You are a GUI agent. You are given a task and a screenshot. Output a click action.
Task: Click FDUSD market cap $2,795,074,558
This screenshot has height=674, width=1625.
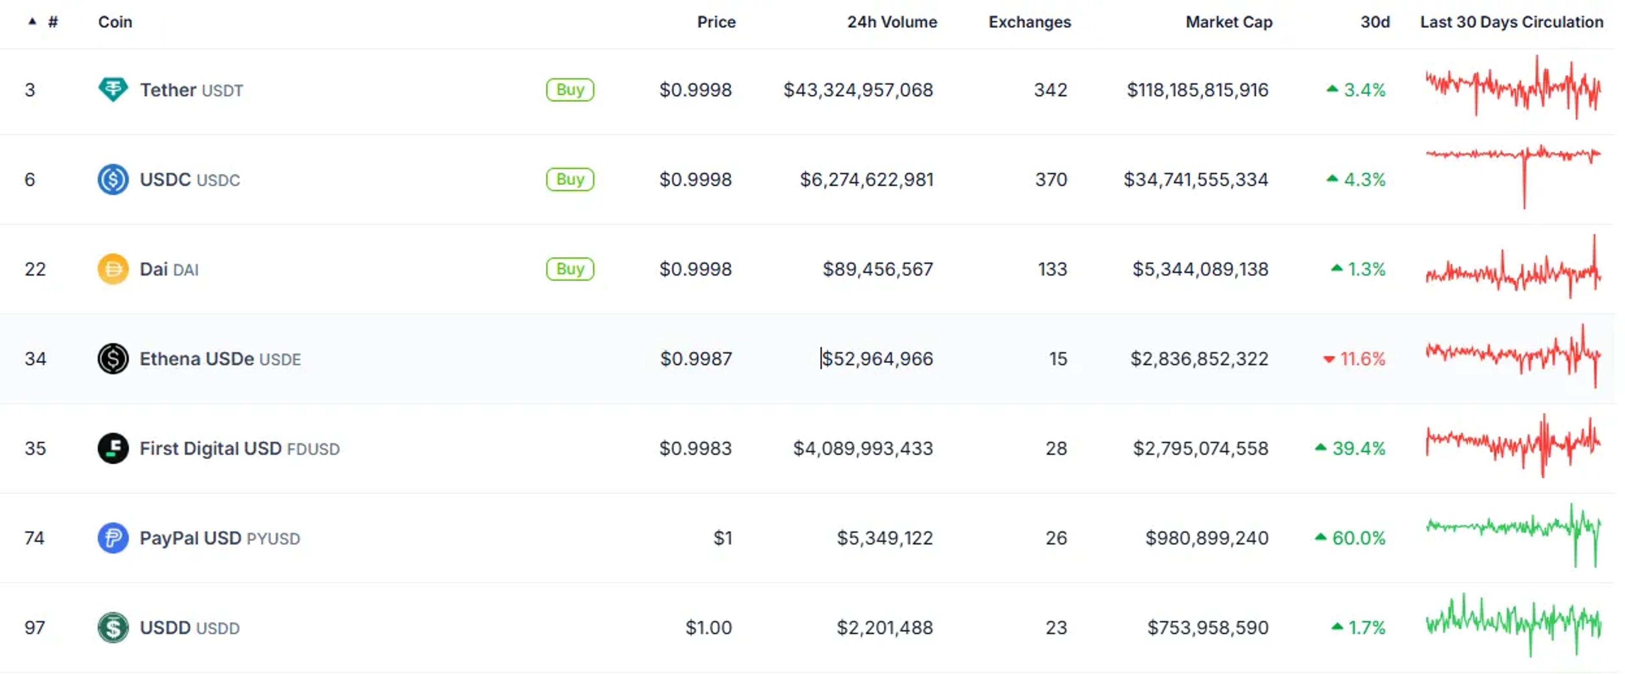click(x=1201, y=448)
